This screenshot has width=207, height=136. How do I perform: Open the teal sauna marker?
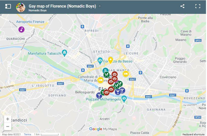tap(105, 71)
